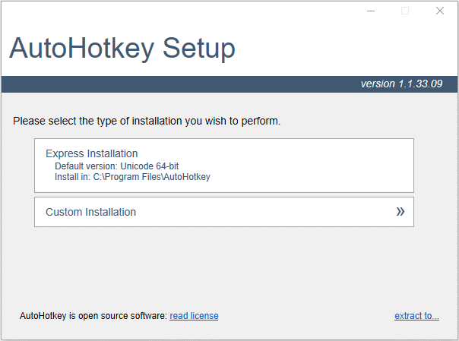Choose the Express Installation option

pos(224,166)
